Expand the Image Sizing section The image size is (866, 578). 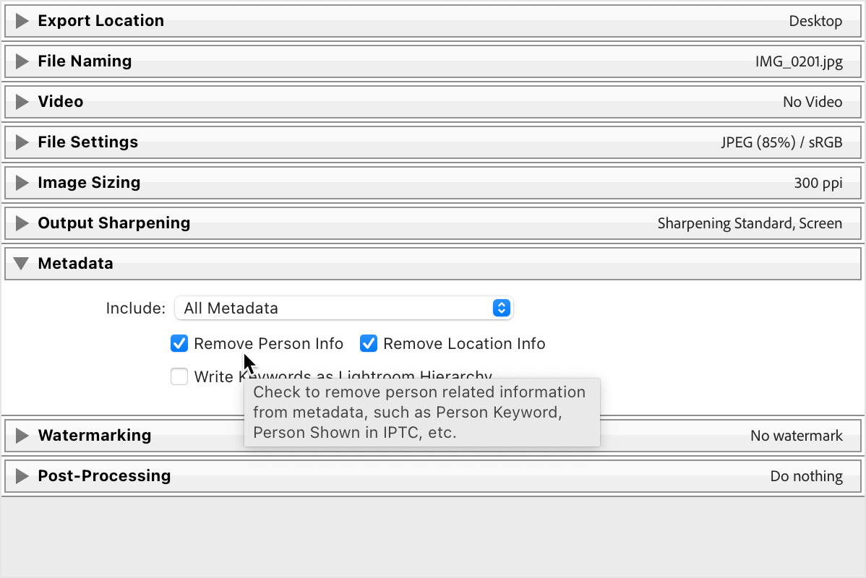pyautogui.click(x=21, y=182)
